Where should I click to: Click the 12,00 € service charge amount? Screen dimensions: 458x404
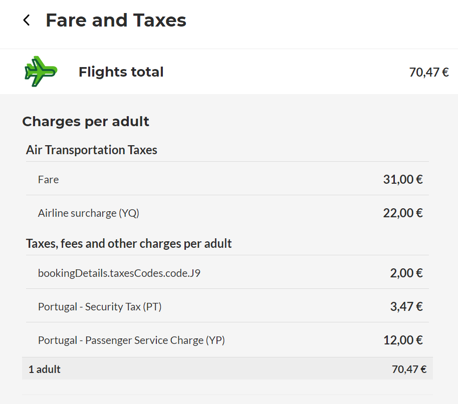point(403,340)
